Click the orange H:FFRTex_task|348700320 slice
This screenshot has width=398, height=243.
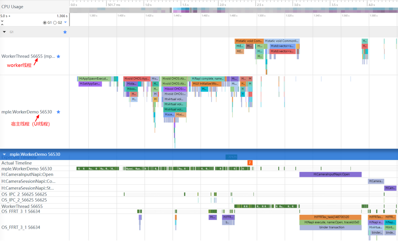(x=330, y=217)
